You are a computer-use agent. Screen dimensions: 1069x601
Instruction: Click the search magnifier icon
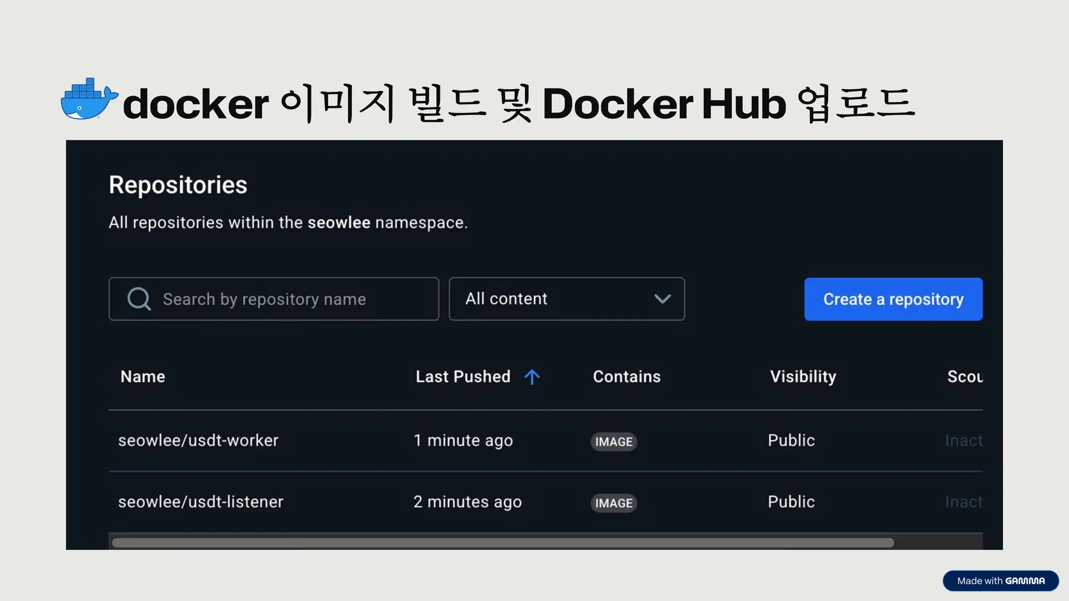point(139,299)
